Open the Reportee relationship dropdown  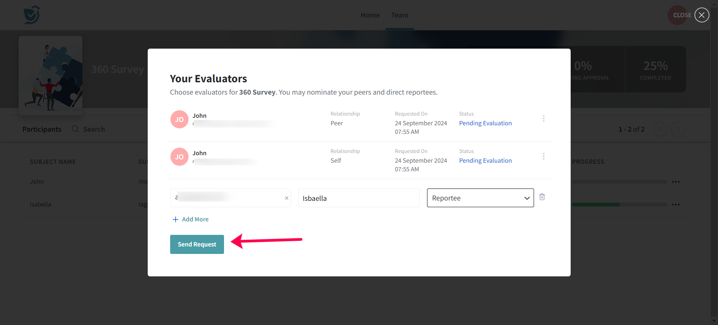click(480, 198)
